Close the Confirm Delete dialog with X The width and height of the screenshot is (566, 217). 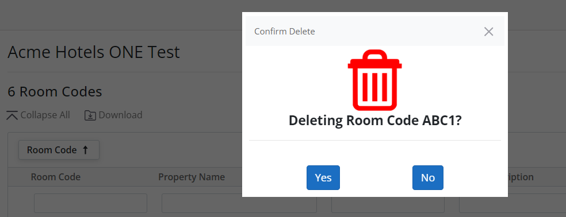[488, 32]
